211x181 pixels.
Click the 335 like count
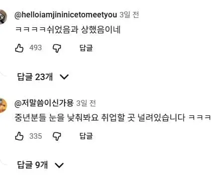(x=36, y=136)
